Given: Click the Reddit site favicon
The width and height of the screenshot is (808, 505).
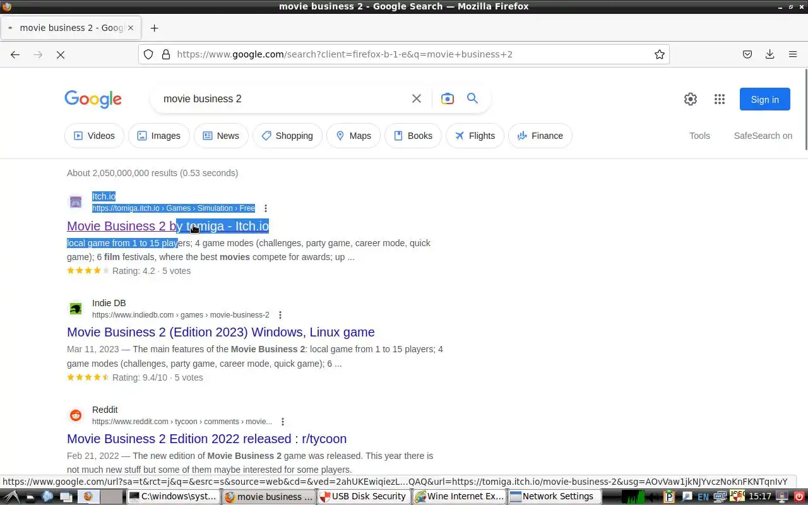Looking at the screenshot, I should point(76,415).
